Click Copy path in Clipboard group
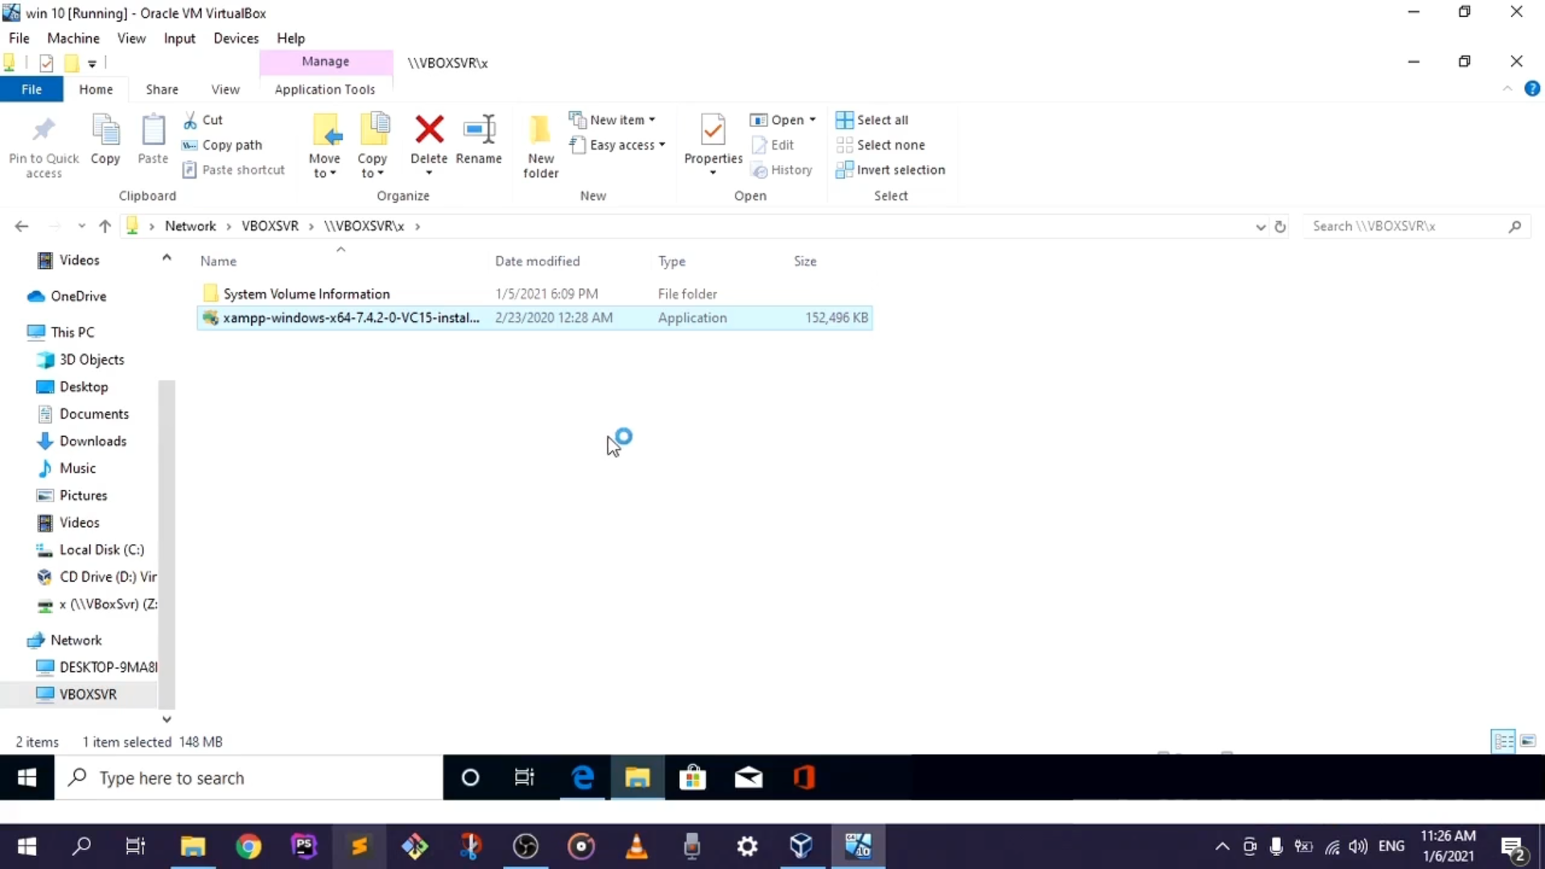The image size is (1545, 869). (223, 145)
